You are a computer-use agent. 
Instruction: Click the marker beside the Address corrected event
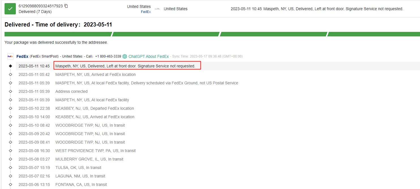coord(10,91)
